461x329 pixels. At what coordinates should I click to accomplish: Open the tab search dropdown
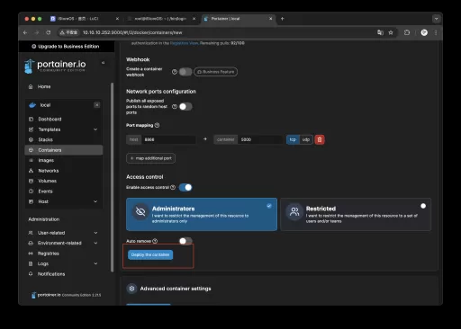(436, 19)
